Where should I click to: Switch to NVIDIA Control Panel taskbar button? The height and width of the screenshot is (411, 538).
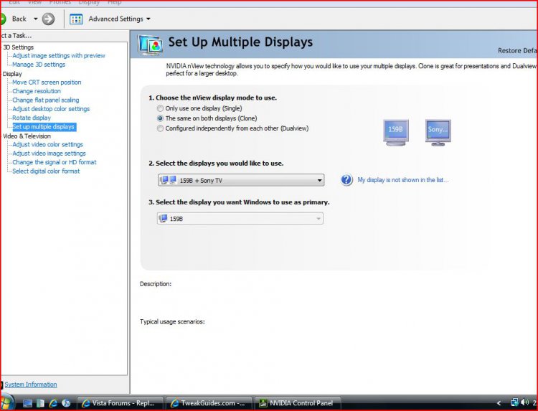tap(298, 403)
